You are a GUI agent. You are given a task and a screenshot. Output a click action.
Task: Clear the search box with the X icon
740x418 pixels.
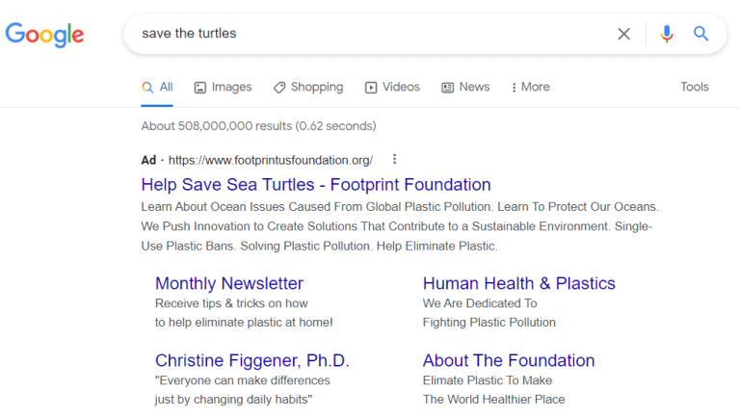point(624,34)
